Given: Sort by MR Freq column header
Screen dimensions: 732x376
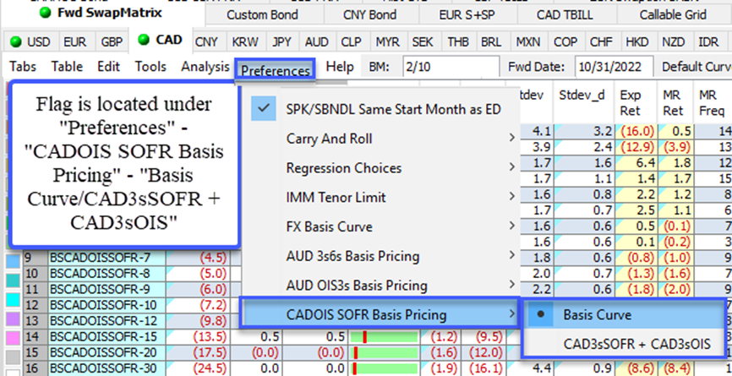Looking at the screenshot, I should [713, 102].
